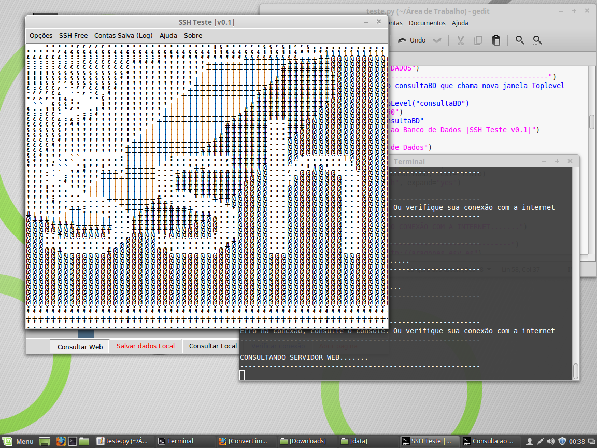
Task: Open the Documentos menu in gedit
Action: click(427, 23)
